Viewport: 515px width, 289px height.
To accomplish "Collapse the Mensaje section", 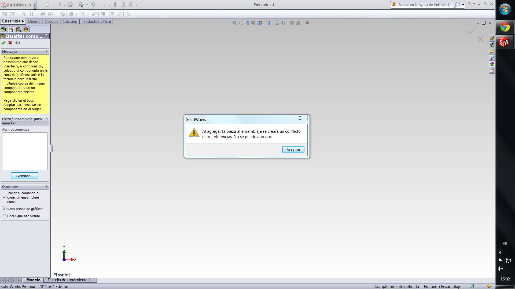I will click(x=46, y=51).
